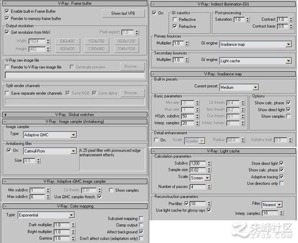Enable Show samples in Adaptive rQMC sampler
Image resolution: width=298 pixels, height=243 pixels.
(x=111, y=190)
